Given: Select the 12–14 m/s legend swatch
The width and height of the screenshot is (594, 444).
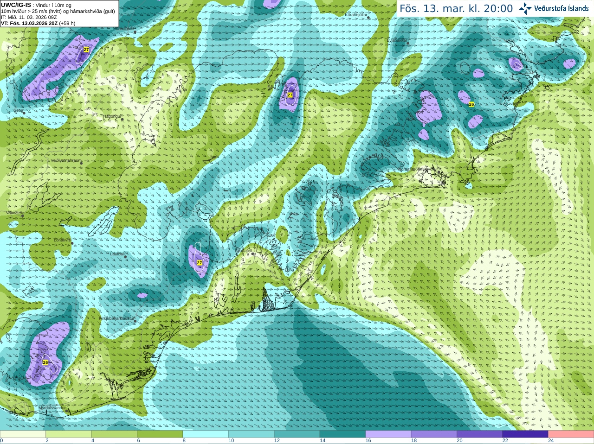Looking at the screenshot, I should tap(297, 434).
